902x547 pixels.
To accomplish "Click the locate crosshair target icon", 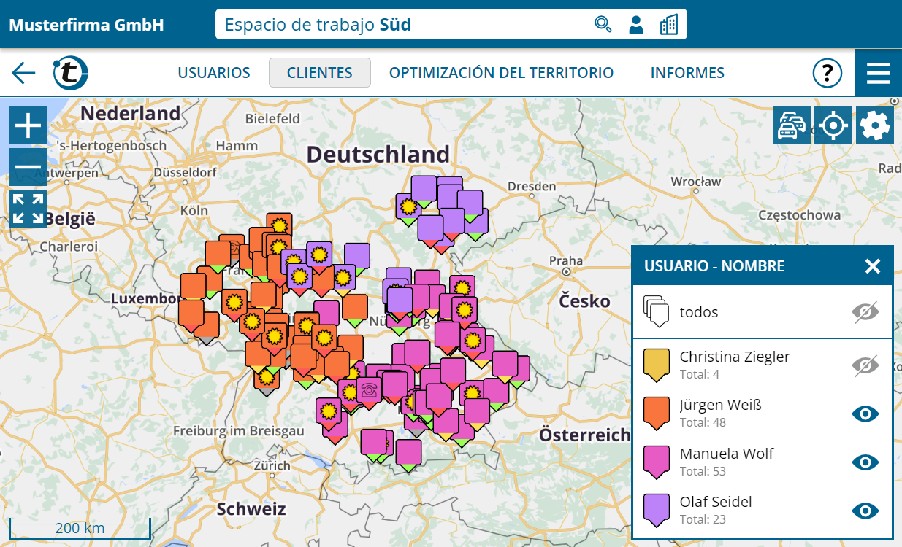I will click(833, 125).
